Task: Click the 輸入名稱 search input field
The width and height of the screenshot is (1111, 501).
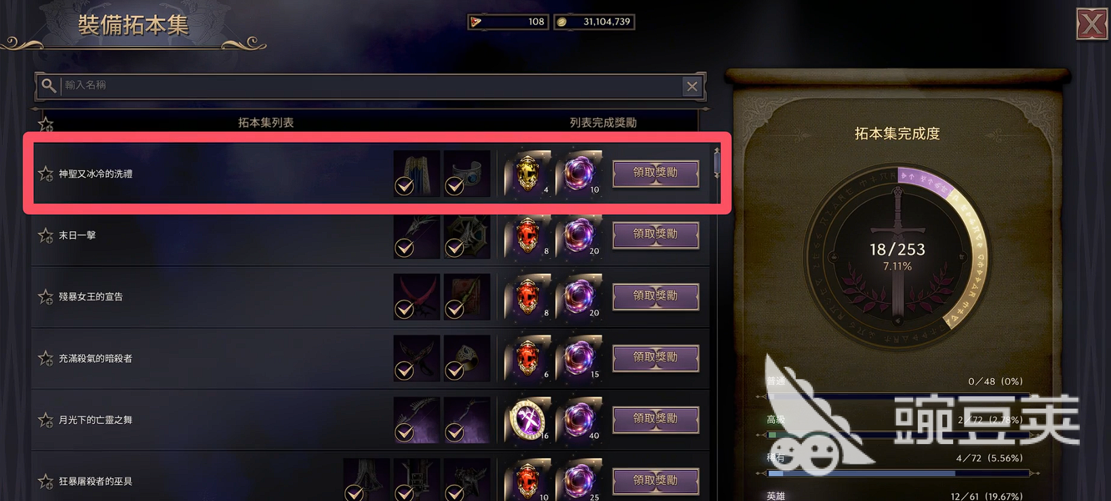Action: click(371, 85)
